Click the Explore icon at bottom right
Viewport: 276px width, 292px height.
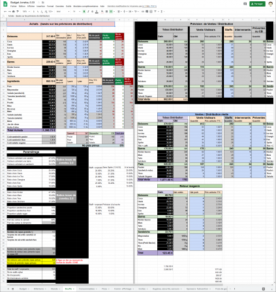click(x=264, y=289)
